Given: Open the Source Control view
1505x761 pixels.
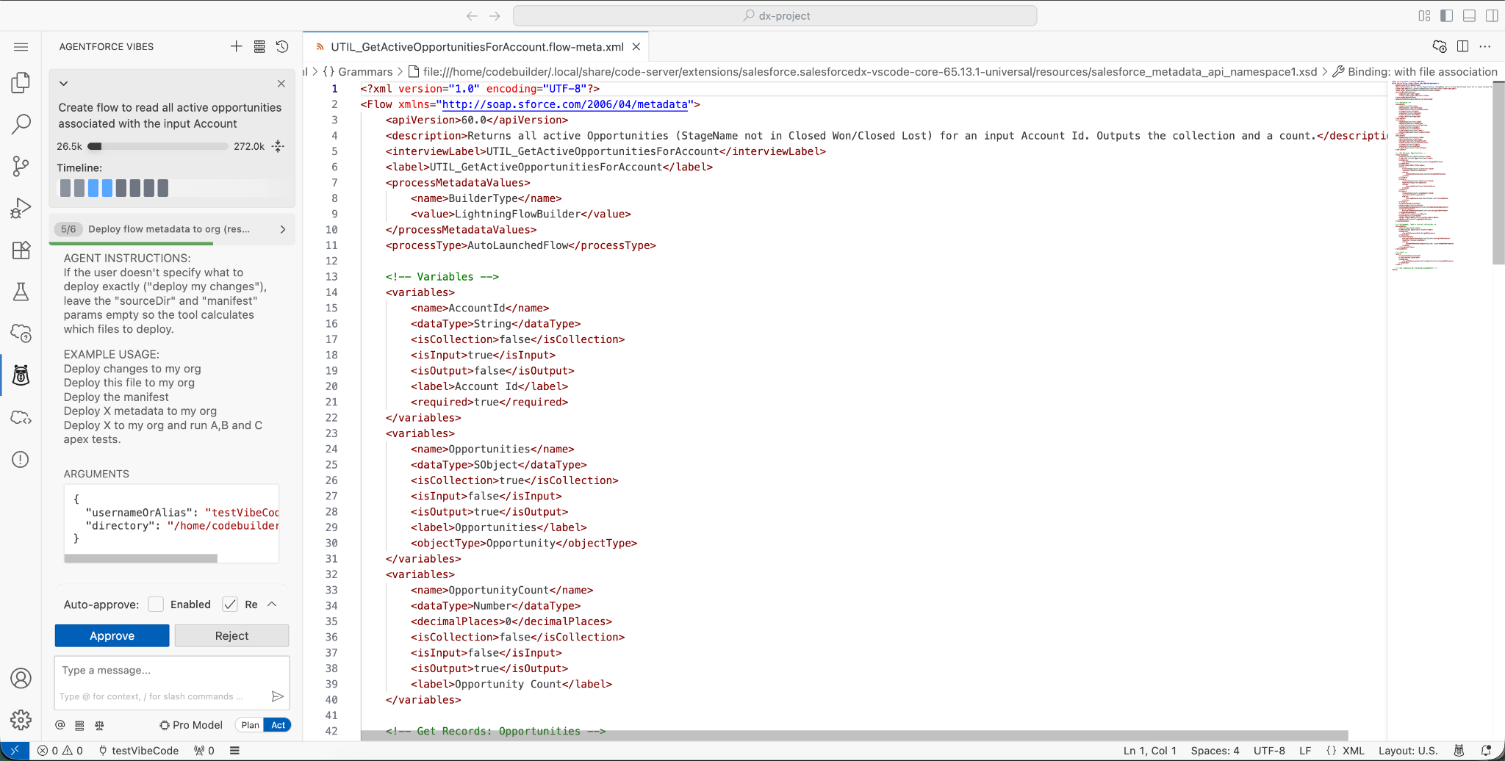Looking at the screenshot, I should click(x=21, y=166).
